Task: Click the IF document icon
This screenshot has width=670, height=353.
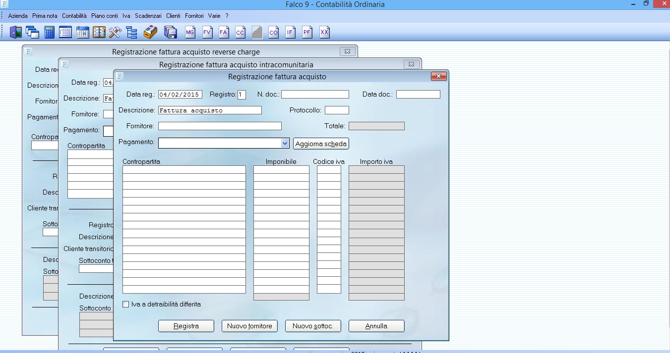Action: tap(290, 32)
